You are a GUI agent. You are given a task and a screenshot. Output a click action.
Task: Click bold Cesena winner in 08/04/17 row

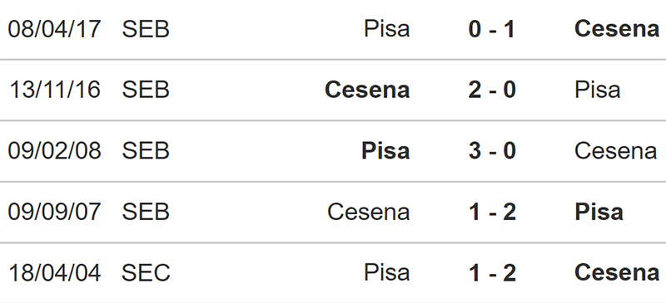coord(617,29)
